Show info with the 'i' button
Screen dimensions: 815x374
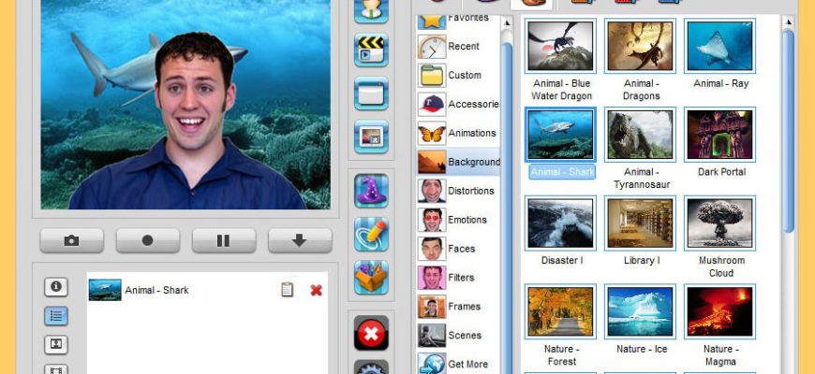point(56,287)
